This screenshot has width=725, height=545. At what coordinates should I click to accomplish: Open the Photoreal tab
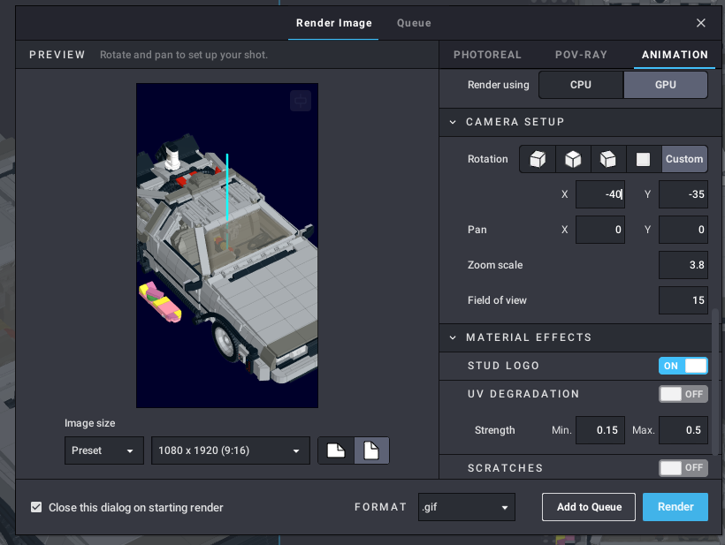(x=487, y=55)
